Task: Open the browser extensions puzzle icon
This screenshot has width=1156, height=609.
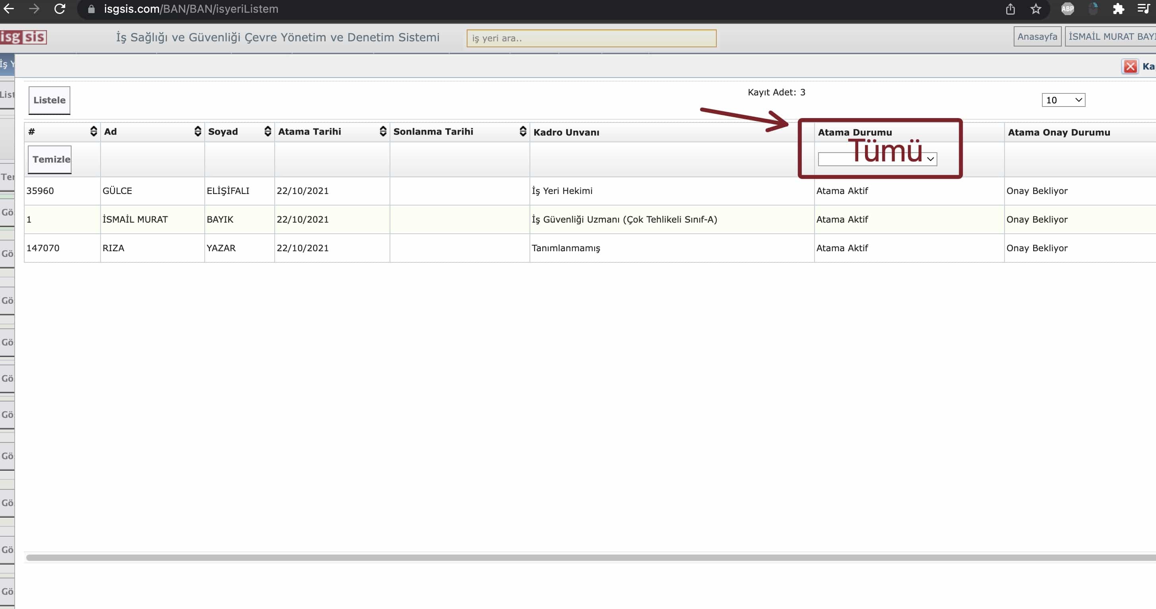Action: tap(1118, 9)
